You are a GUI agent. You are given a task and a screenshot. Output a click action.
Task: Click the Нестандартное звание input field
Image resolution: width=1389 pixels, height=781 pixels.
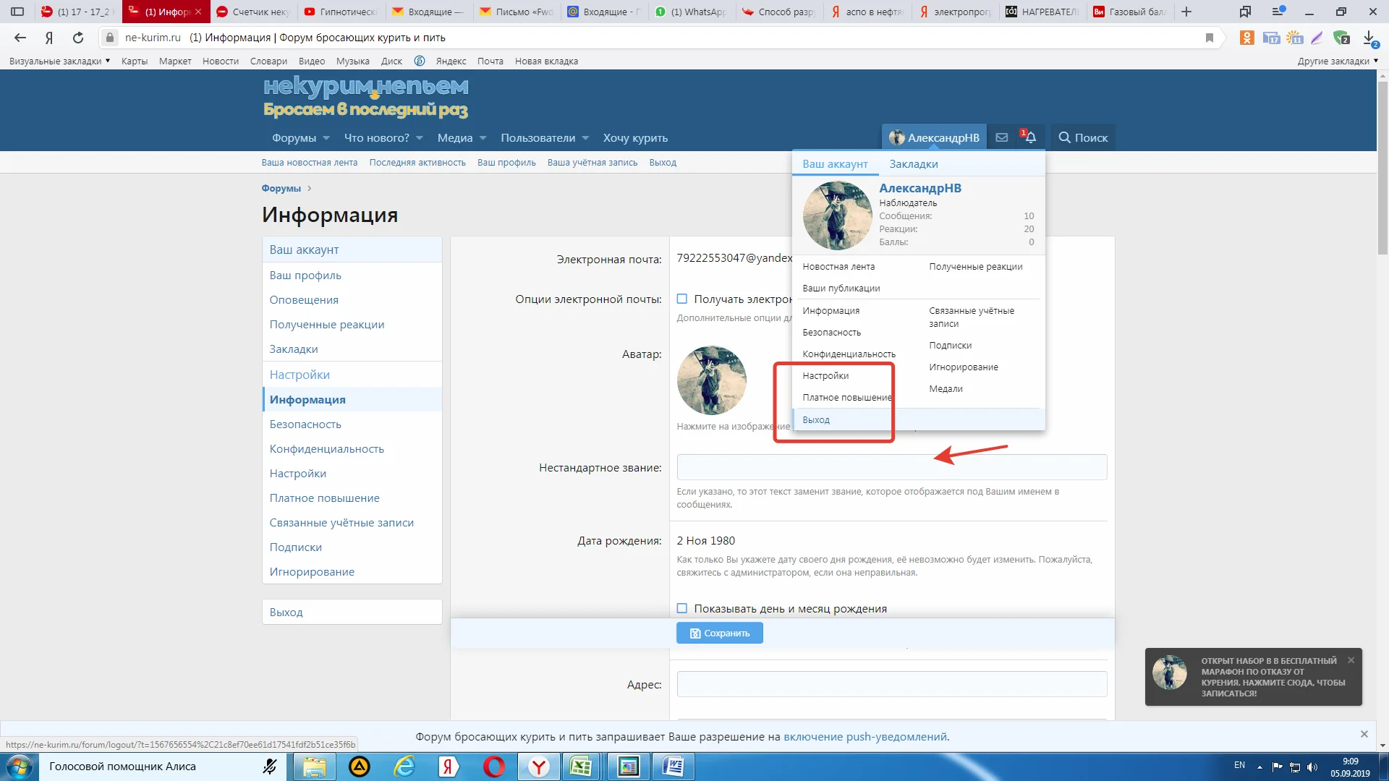891,467
